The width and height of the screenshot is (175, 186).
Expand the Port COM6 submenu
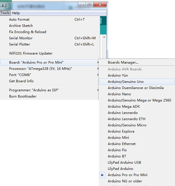[49, 75]
